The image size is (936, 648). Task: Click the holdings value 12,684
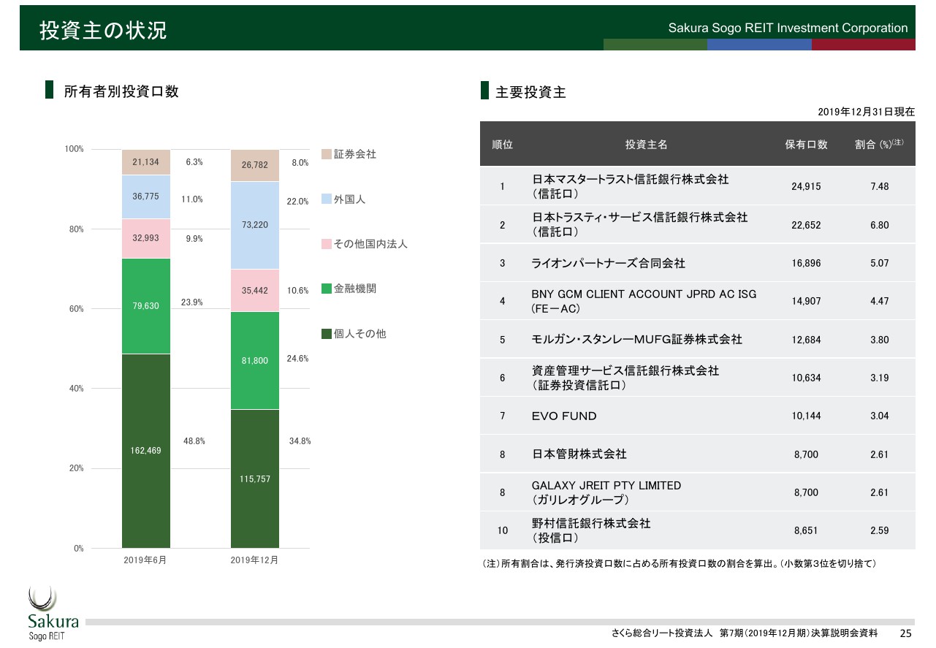pos(806,340)
